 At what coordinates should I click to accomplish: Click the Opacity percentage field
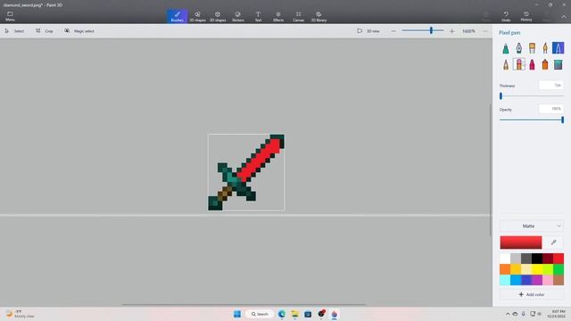(x=551, y=109)
